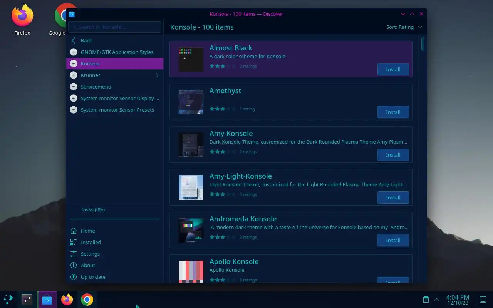Install the Amy-Konsole theme
The image size is (493, 308).
[393, 155]
